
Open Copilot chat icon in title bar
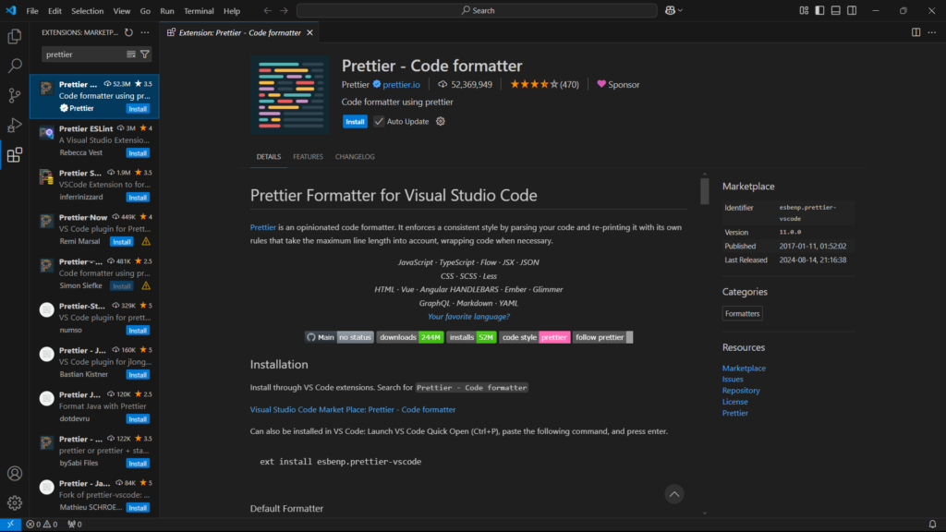(x=670, y=10)
